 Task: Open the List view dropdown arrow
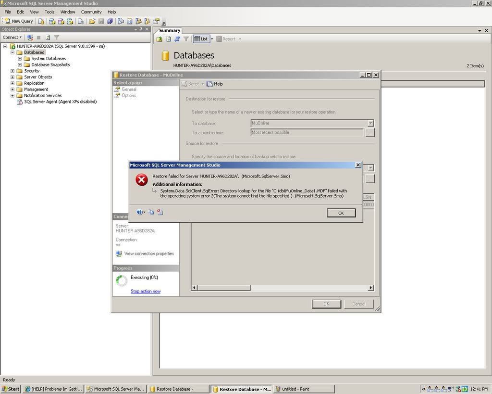pos(211,39)
